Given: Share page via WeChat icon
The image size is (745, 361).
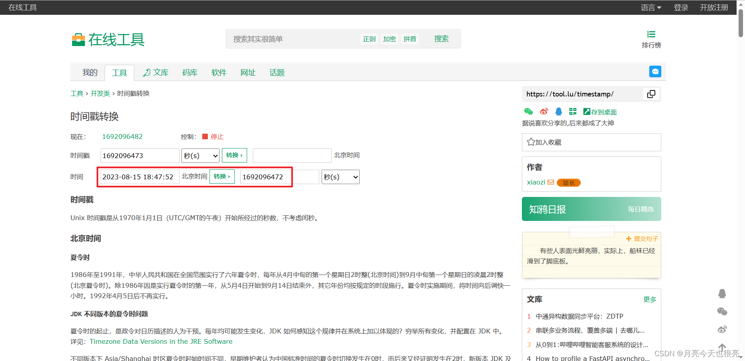Looking at the screenshot, I should tap(528, 112).
